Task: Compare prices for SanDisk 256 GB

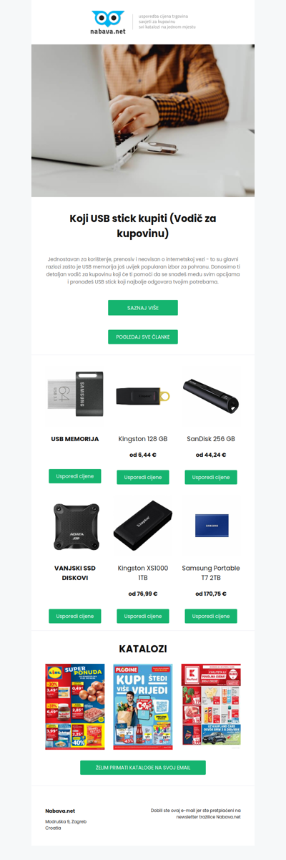Action: [x=211, y=477]
